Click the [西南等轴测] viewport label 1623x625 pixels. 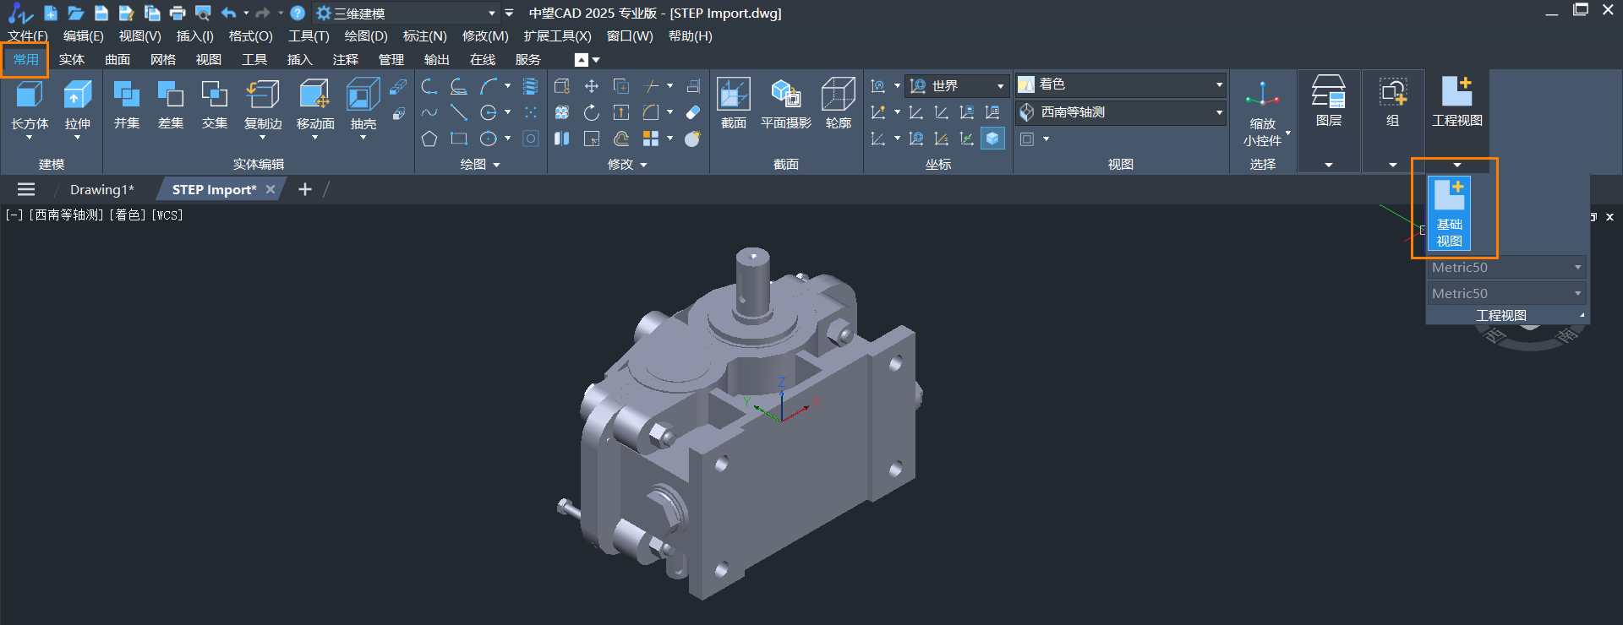[67, 215]
